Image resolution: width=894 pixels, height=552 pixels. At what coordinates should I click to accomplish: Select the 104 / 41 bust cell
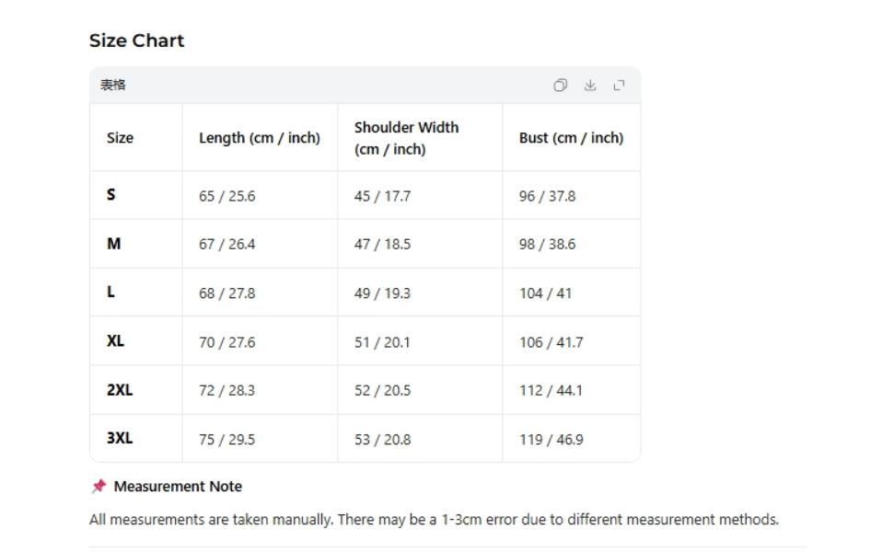pyautogui.click(x=545, y=293)
